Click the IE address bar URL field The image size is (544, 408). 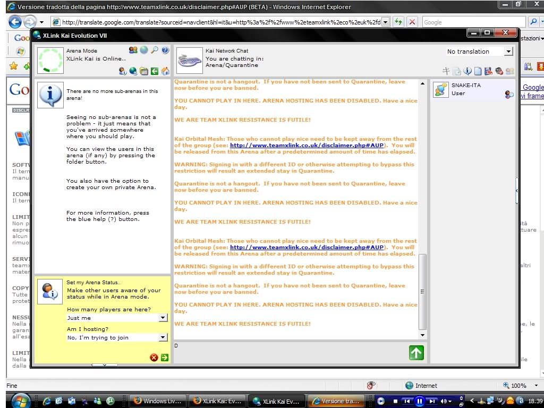pyautogui.click(x=221, y=22)
